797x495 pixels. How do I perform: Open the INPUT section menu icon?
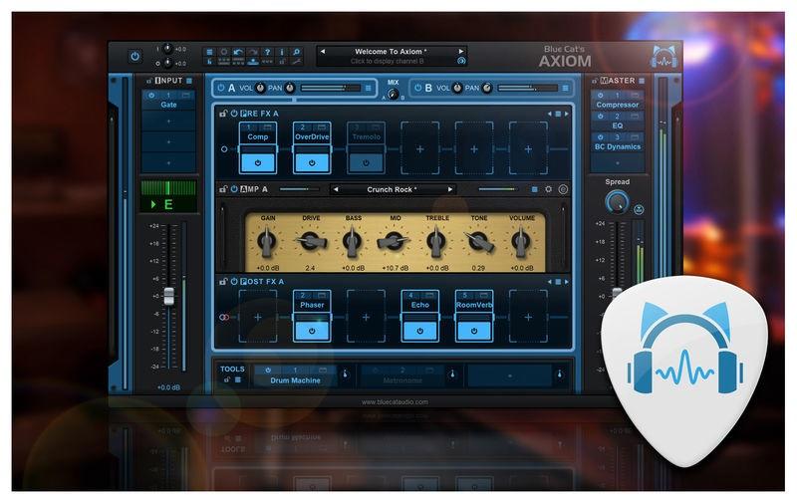(x=189, y=81)
